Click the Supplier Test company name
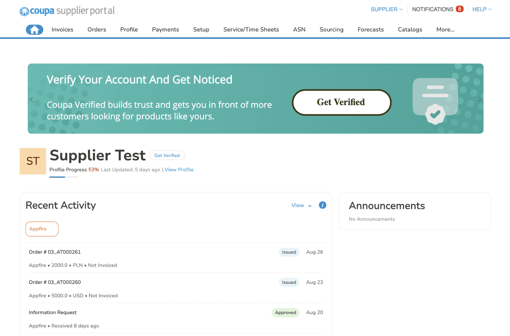510x336 pixels. tap(98, 155)
